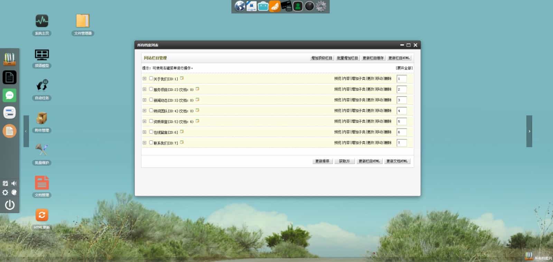Click the 获取JS button
This screenshot has height=262, width=553.
(345, 161)
